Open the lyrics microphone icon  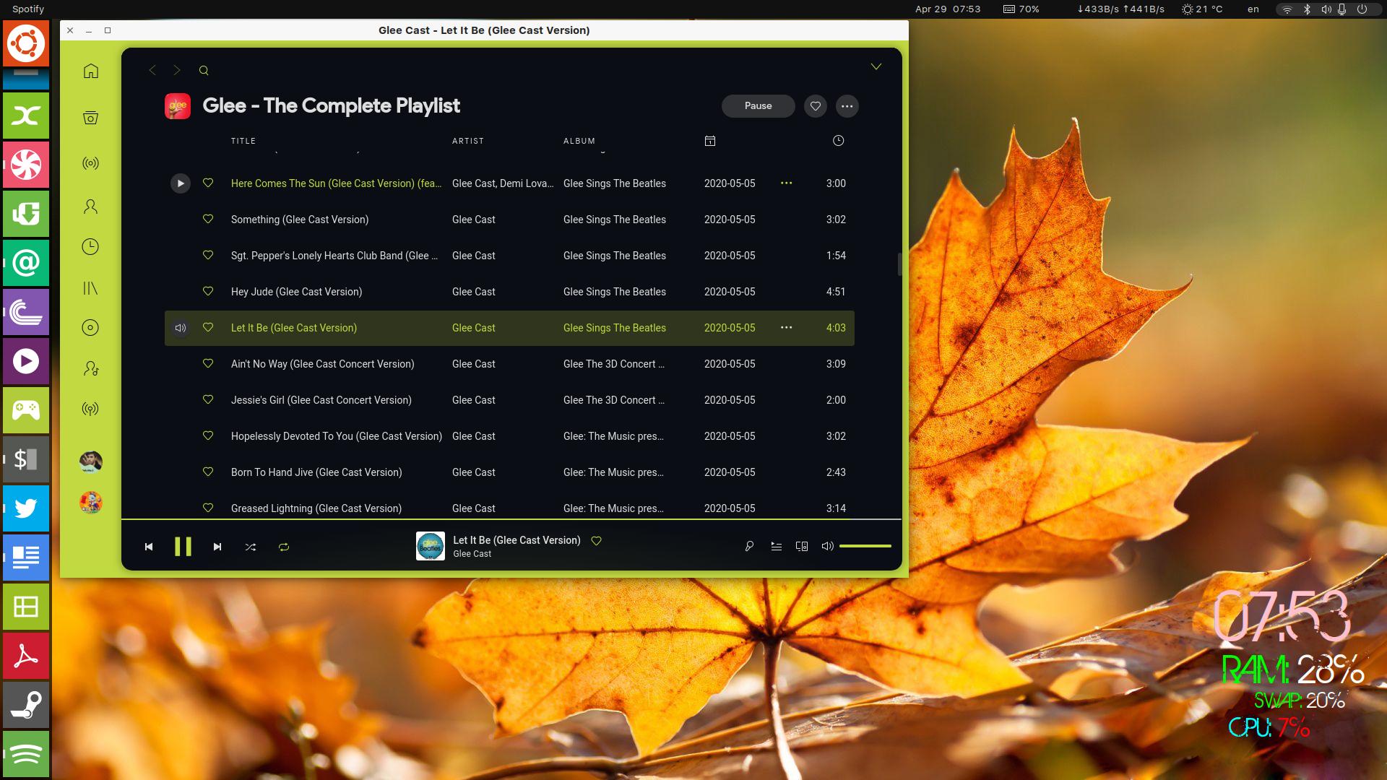coord(749,547)
